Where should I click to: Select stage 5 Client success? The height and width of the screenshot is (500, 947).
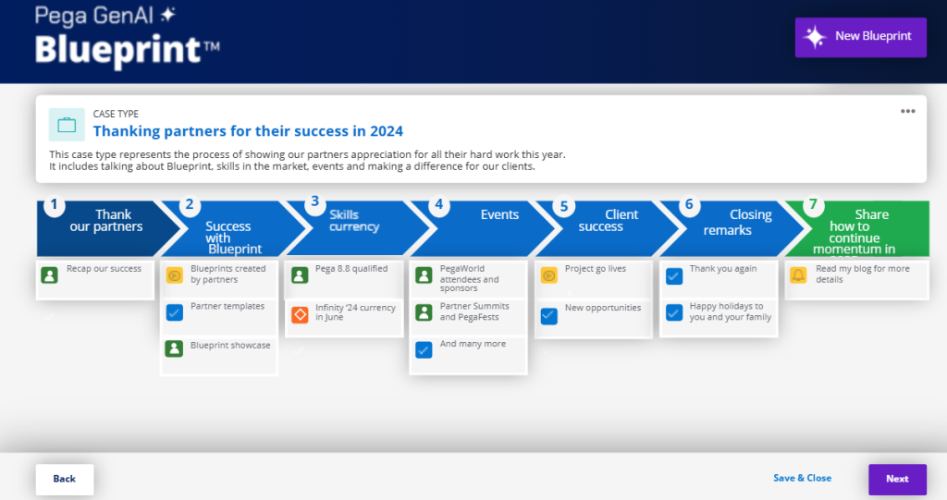click(608, 228)
